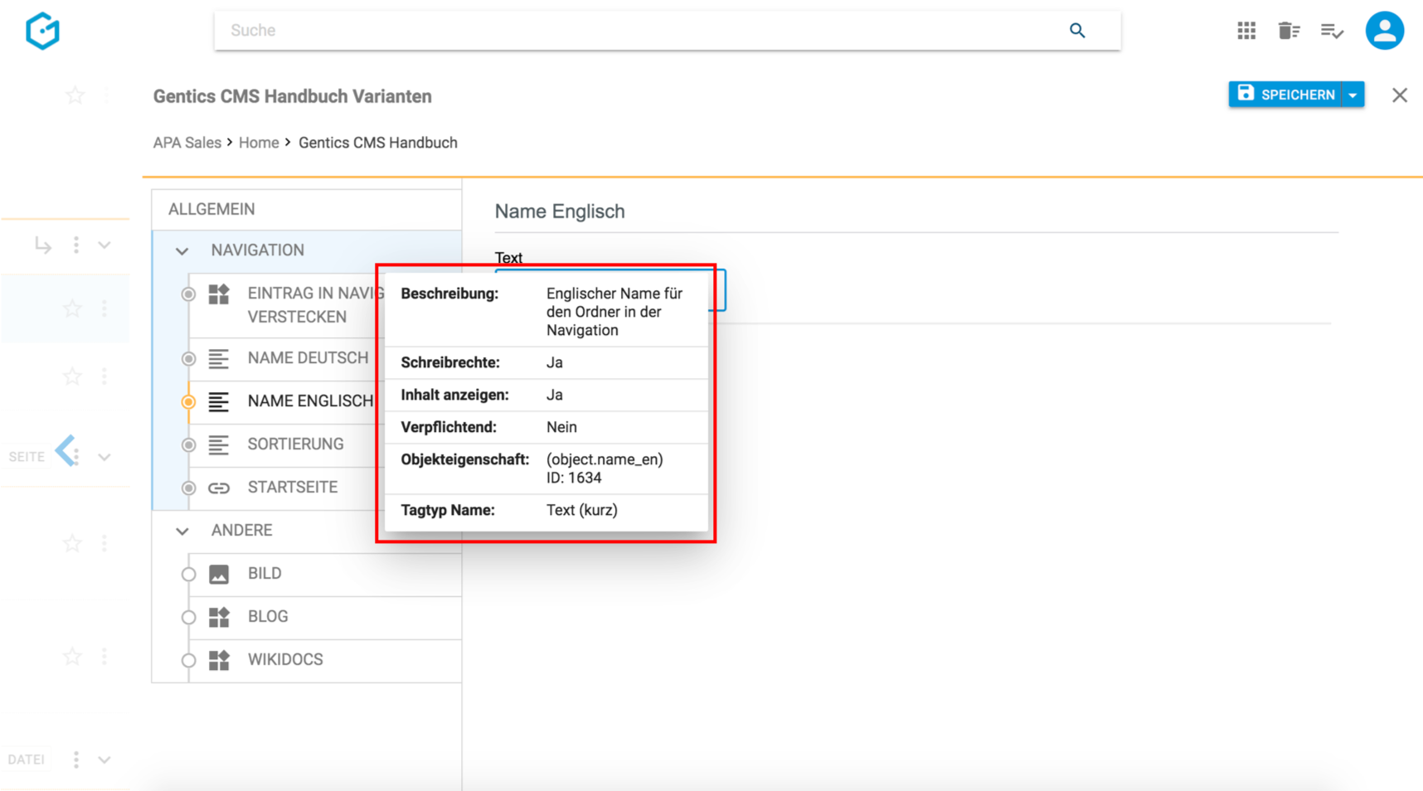Viewport: 1423px width, 791px height.
Task: Click the widgets icon beside Blog
Action: (219, 617)
